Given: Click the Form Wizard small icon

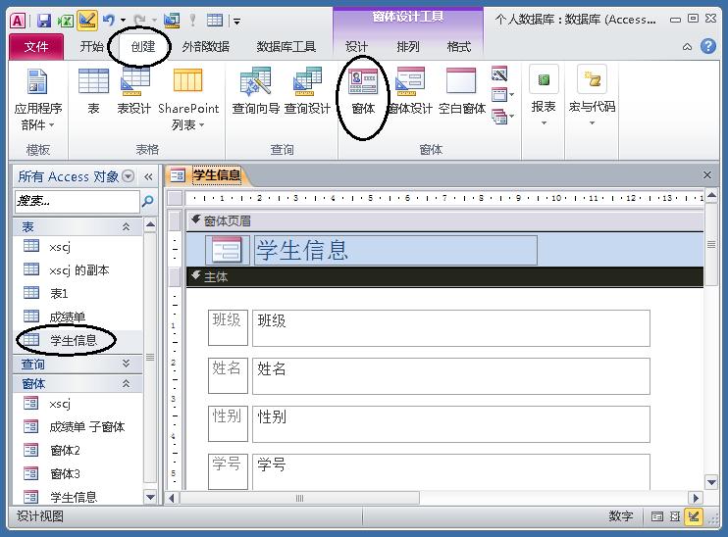Looking at the screenshot, I should pos(499,73).
